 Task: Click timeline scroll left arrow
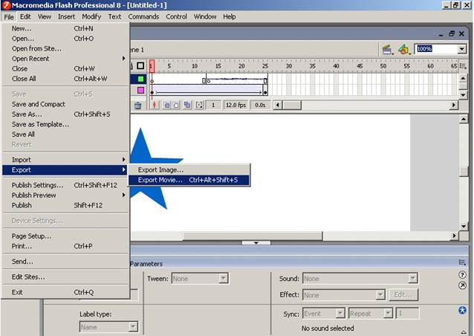click(x=278, y=105)
